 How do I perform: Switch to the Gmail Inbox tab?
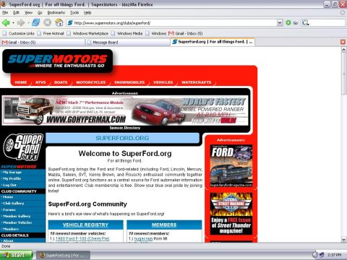pyautogui.click(x=43, y=43)
